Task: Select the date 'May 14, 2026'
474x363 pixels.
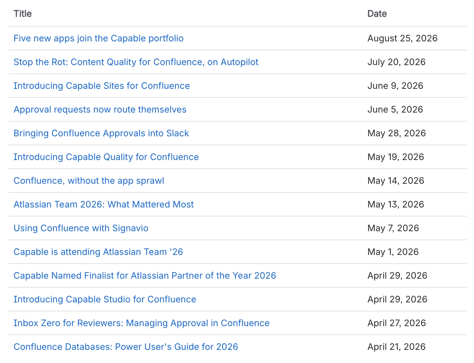Action: (396, 181)
